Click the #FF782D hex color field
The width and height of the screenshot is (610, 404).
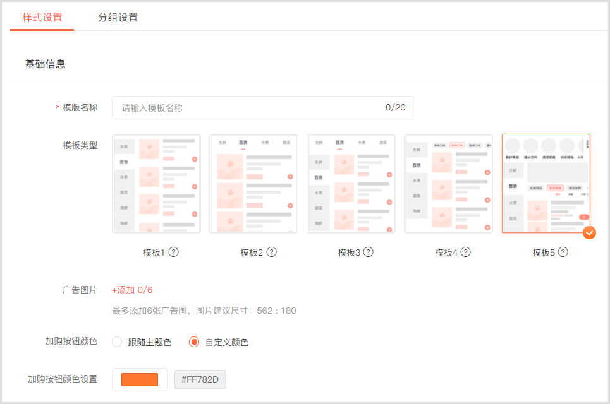point(200,379)
